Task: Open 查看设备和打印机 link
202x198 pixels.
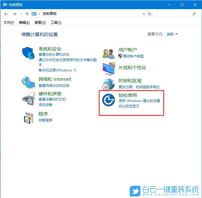Action: pyautogui.click(x=52, y=99)
